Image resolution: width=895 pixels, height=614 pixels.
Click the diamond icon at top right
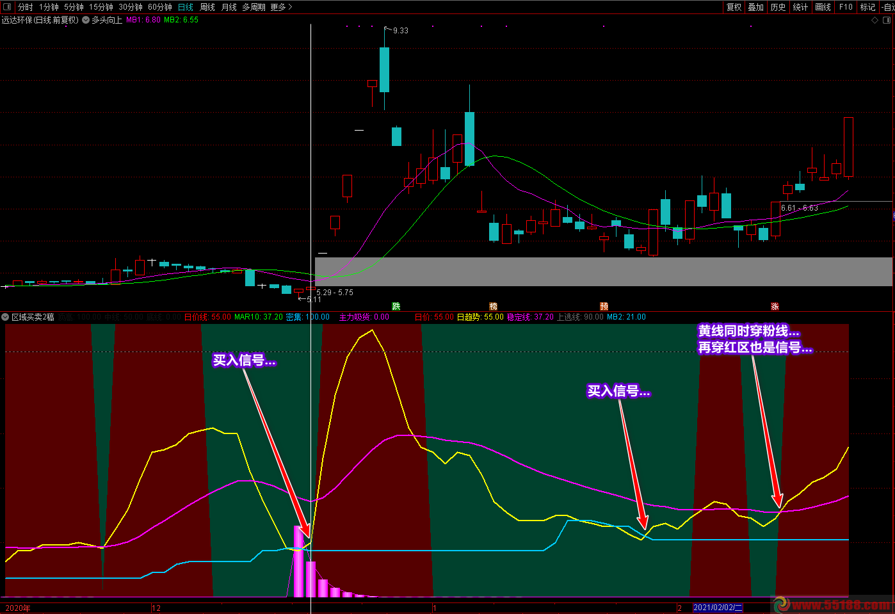pyautogui.click(x=875, y=20)
